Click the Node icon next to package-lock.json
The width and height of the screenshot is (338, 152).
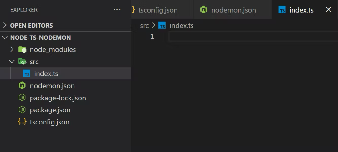pyautogui.click(x=22, y=98)
